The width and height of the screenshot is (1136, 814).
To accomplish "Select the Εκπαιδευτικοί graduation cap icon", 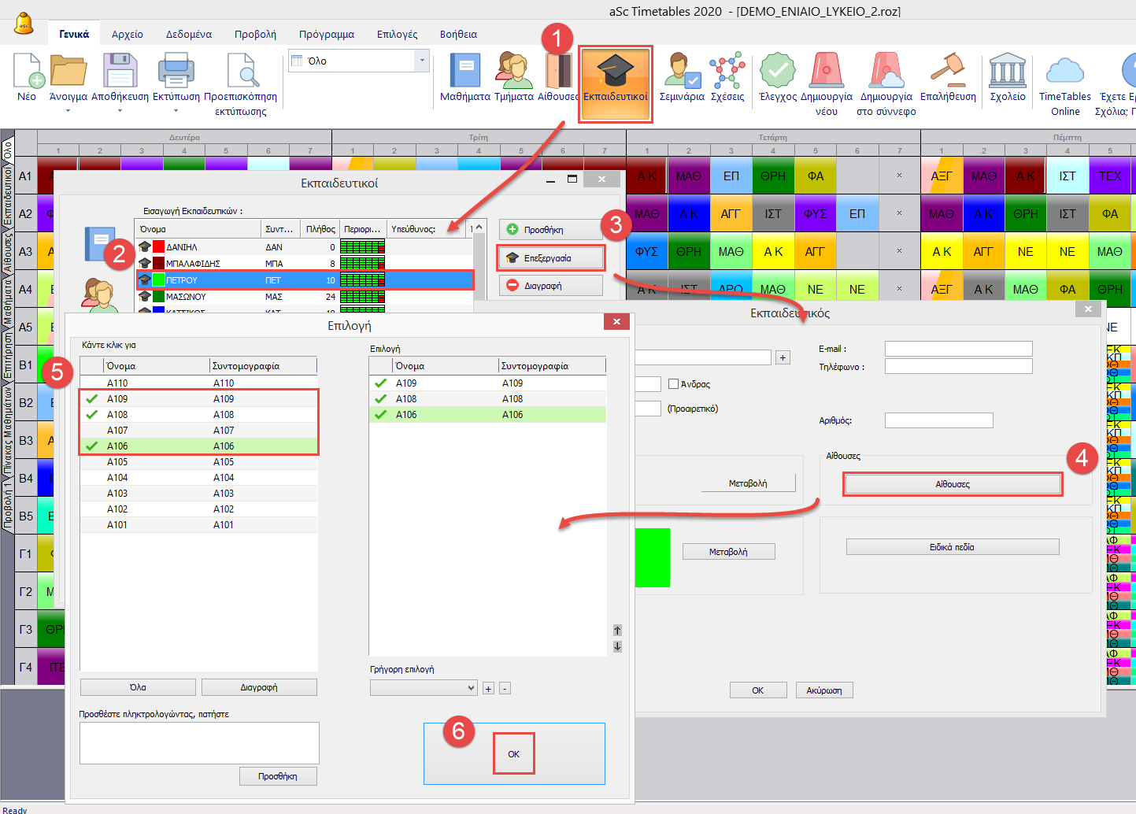I will (x=615, y=72).
